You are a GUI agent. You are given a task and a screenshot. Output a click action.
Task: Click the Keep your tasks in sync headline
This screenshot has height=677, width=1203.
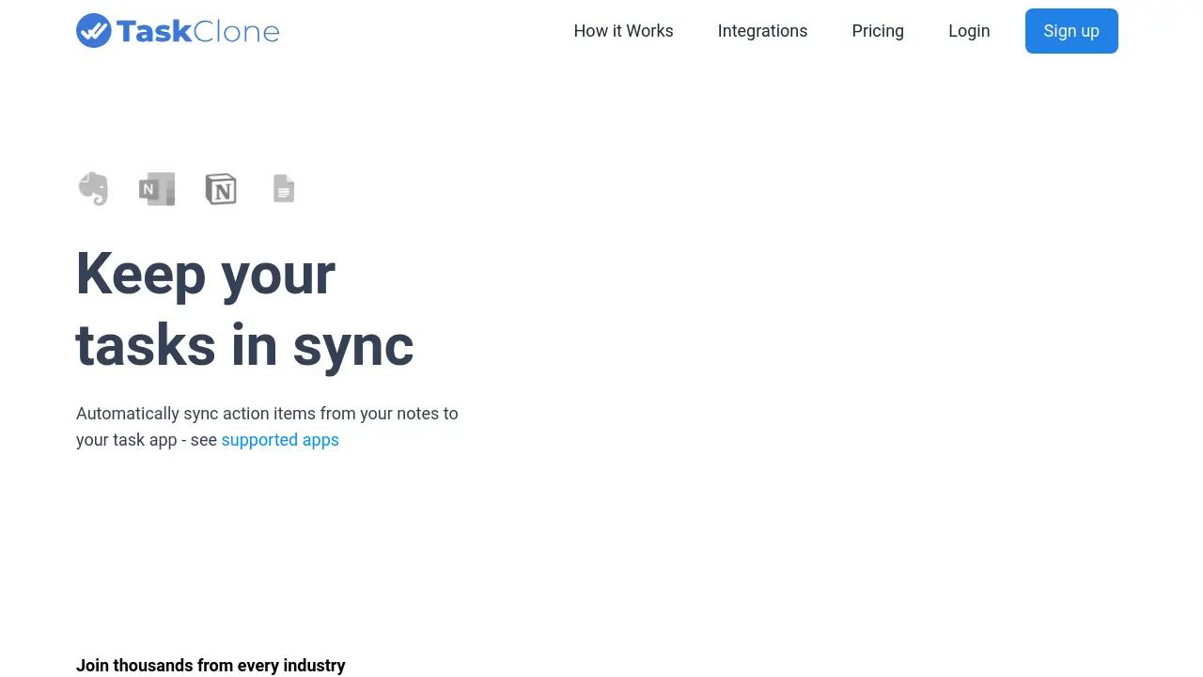coord(244,309)
